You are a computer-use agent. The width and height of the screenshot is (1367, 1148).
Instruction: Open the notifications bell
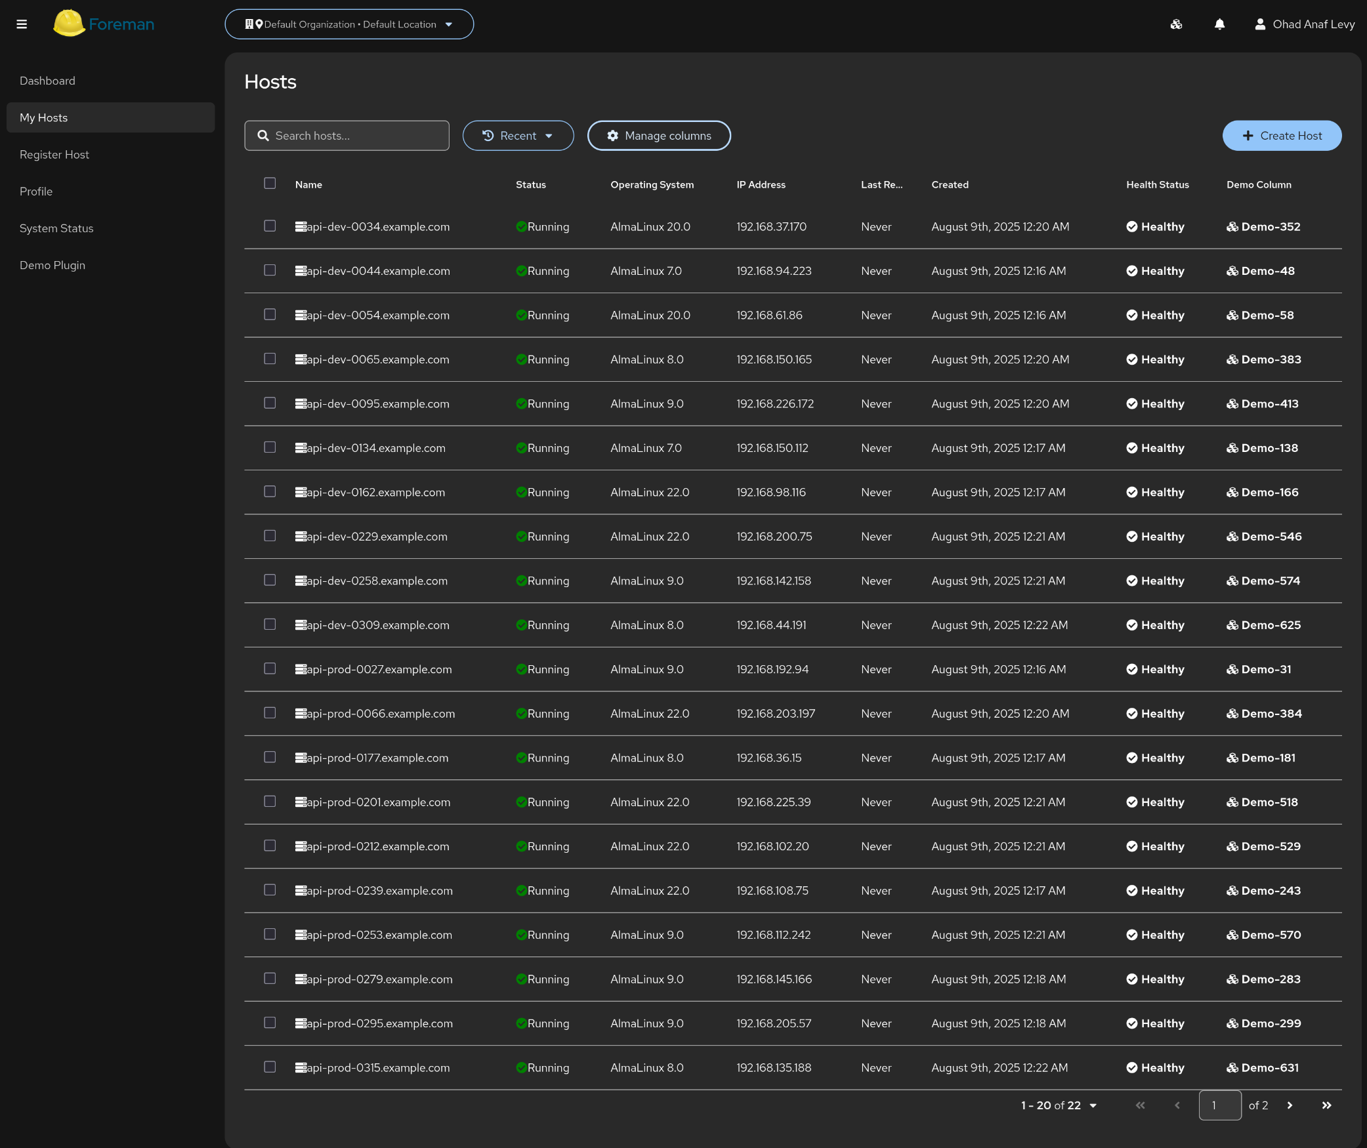(x=1219, y=24)
